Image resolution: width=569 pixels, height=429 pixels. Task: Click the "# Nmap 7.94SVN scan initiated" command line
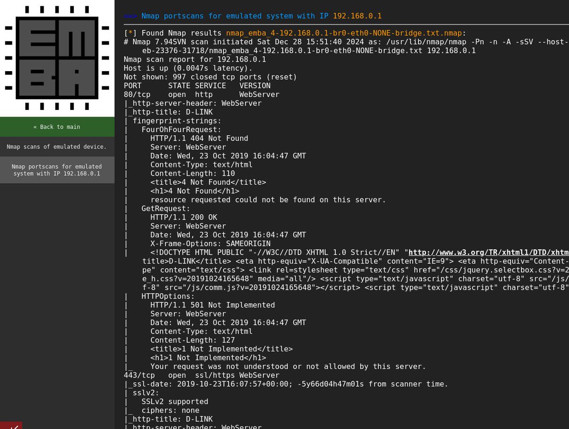[346, 46]
